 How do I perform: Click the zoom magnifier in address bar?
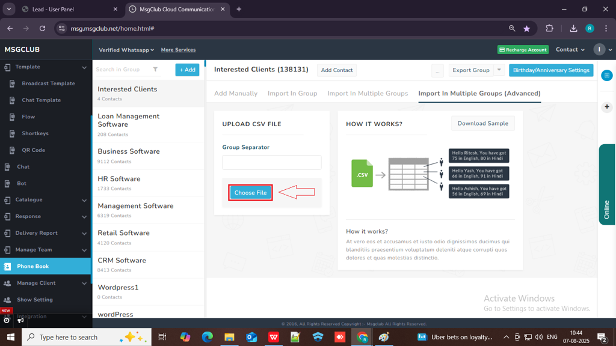click(x=512, y=28)
